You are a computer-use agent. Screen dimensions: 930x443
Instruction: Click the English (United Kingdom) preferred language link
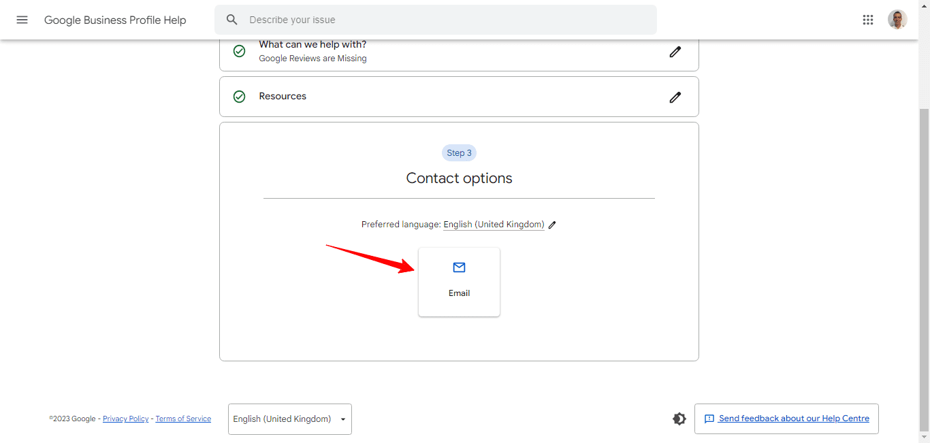tap(494, 225)
